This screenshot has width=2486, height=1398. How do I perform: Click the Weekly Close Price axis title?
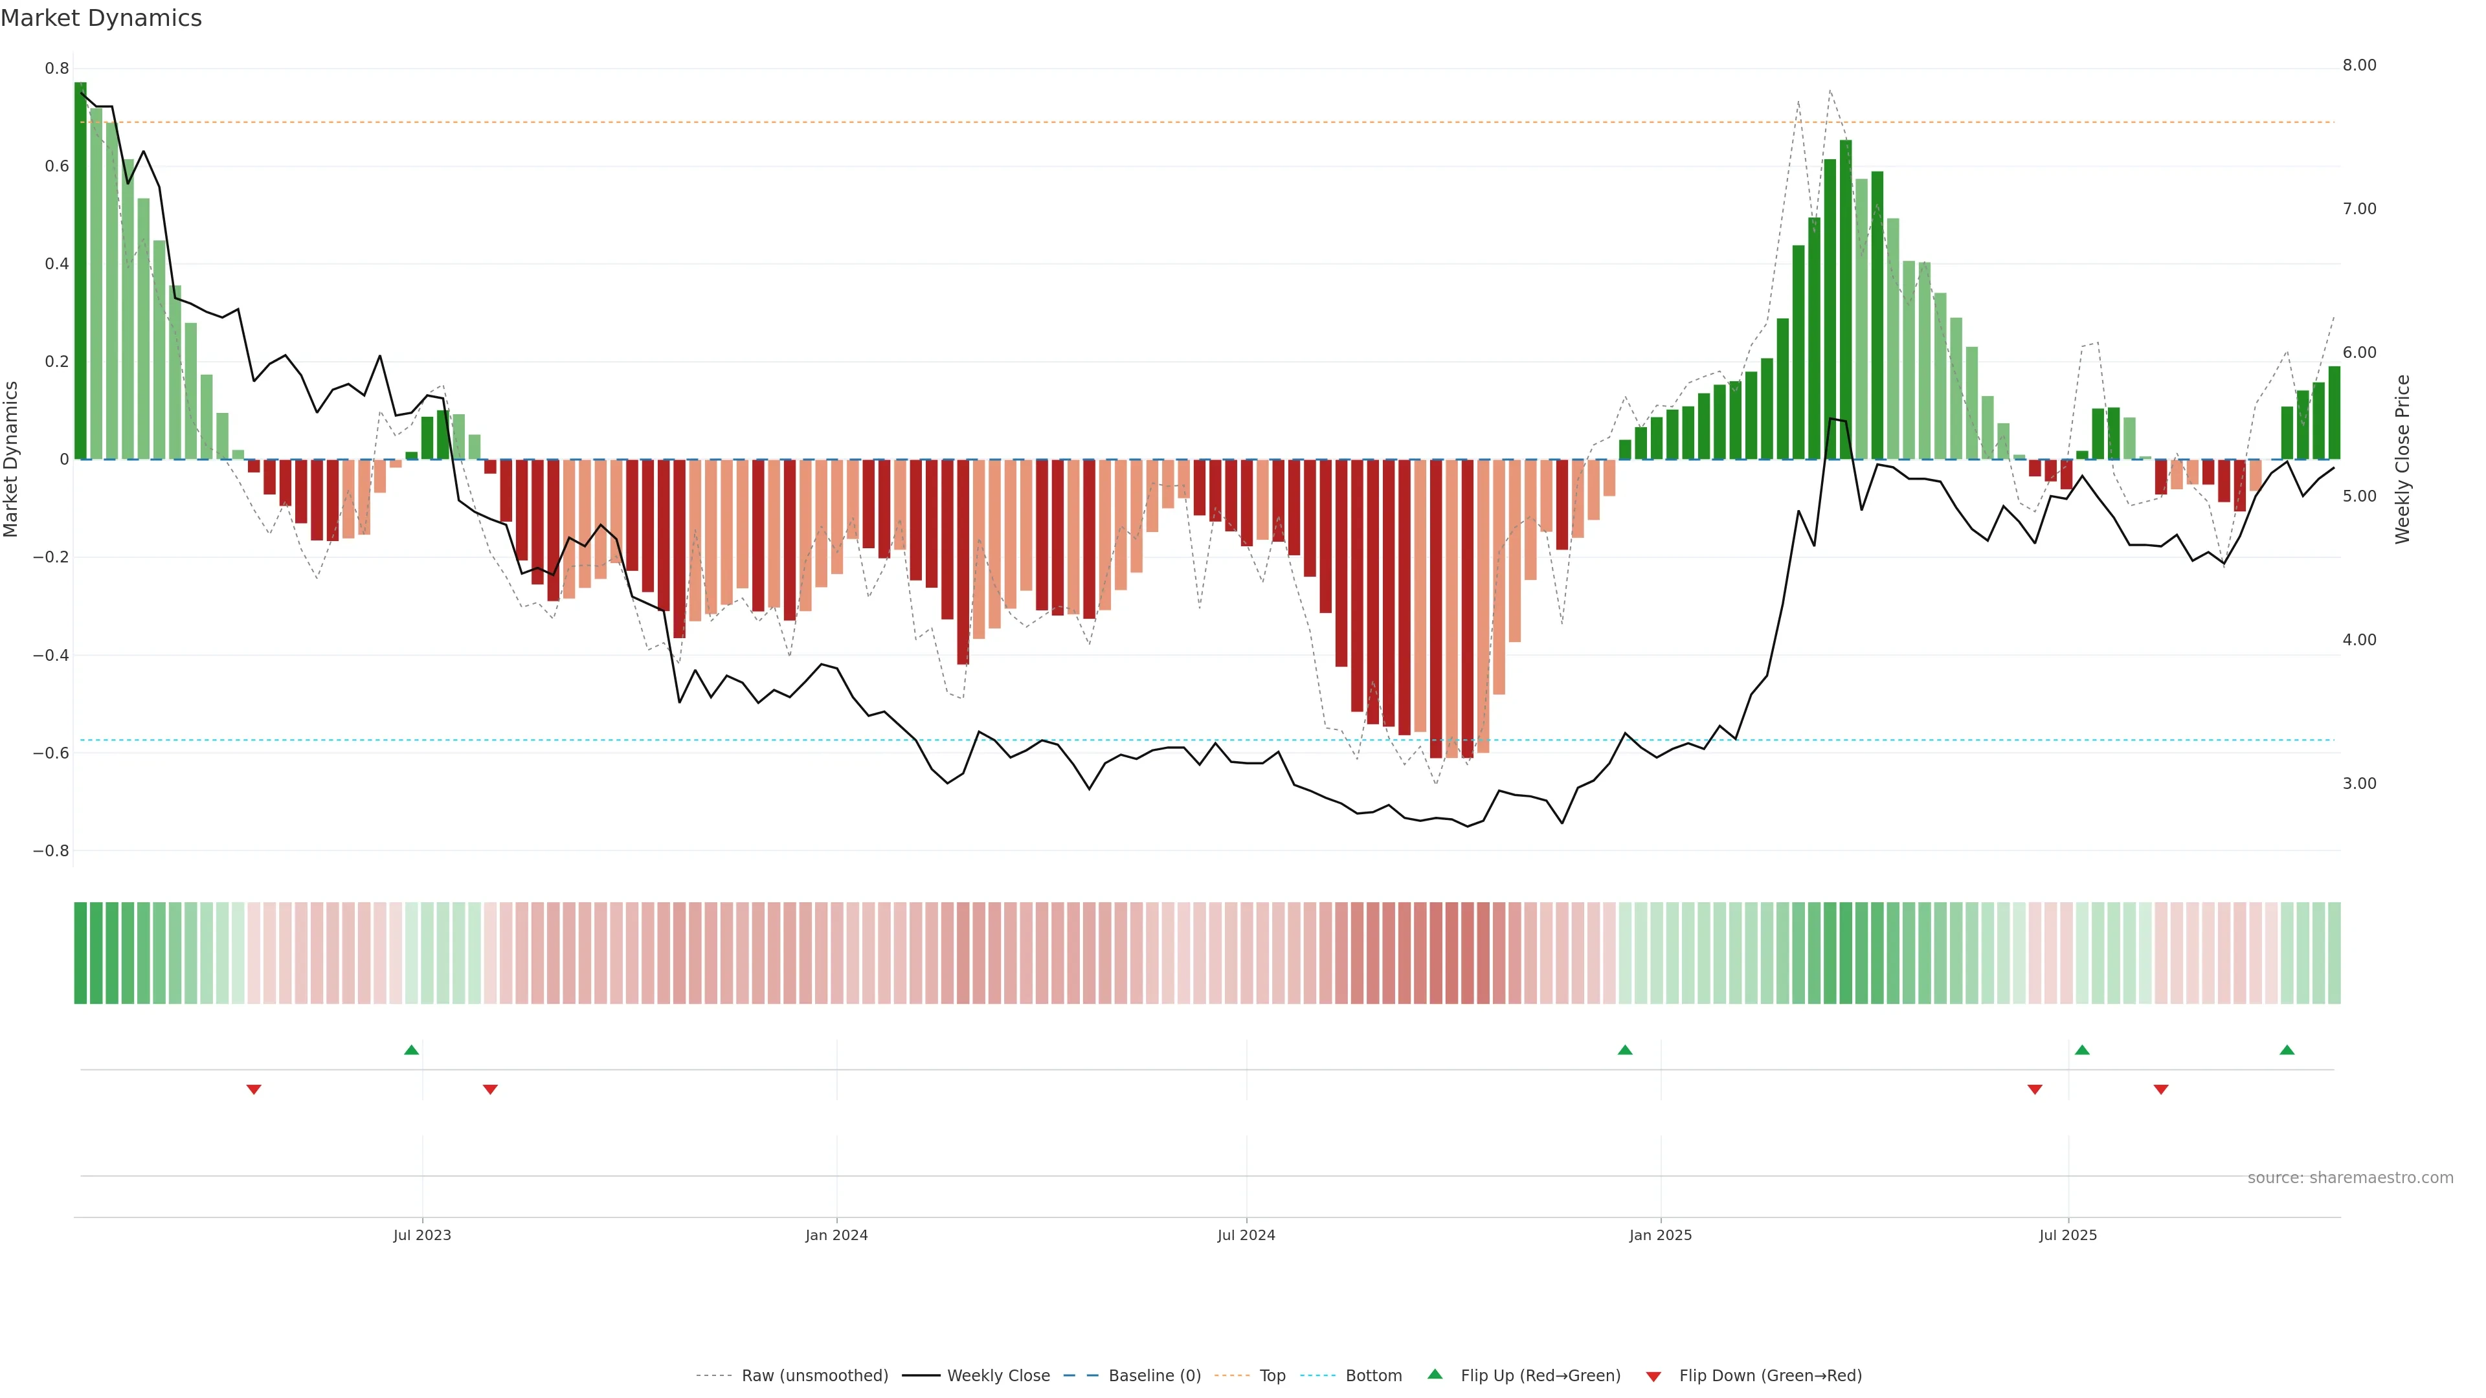(2402, 460)
